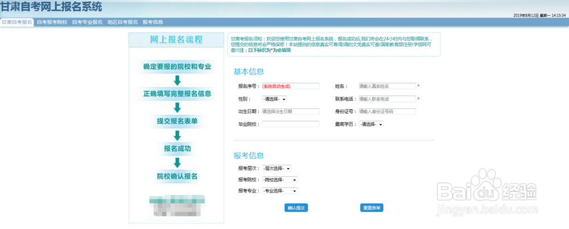The image size is (569, 229).
Task: Click 正确填写完整报名信息 step text
Action: click(177, 94)
